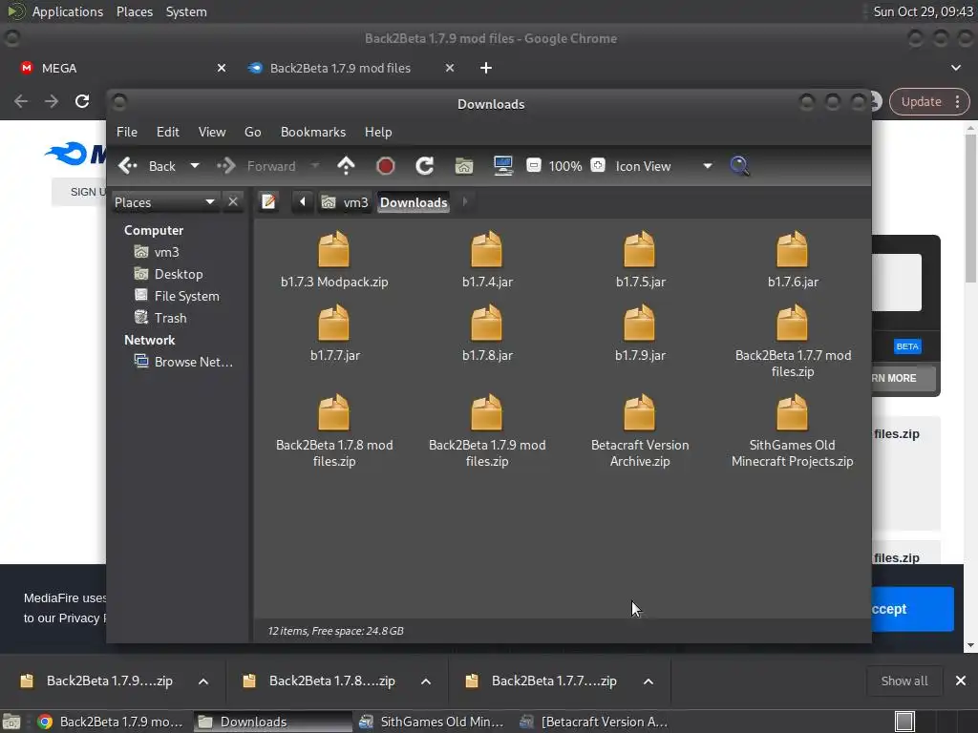Image resolution: width=978 pixels, height=733 pixels.
Task: Open the Bookmarks menu
Action: click(x=312, y=132)
